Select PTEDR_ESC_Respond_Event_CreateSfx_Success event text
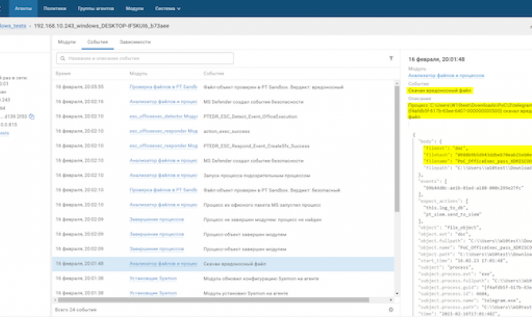Image resolution: width=532 pixels, height=317 pixels. tap(256, 146)
